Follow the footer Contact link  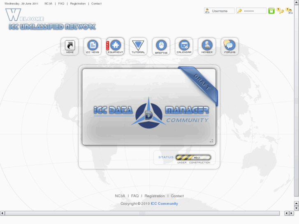pos(177,196)
